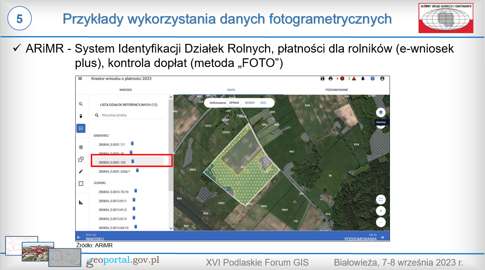Open the Warstwy layers button
The width and height of the screenshot is (485, 270).
click(x=381, y=113)
